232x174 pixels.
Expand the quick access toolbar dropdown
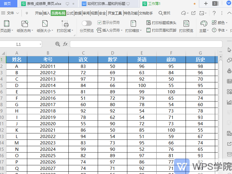27,13
